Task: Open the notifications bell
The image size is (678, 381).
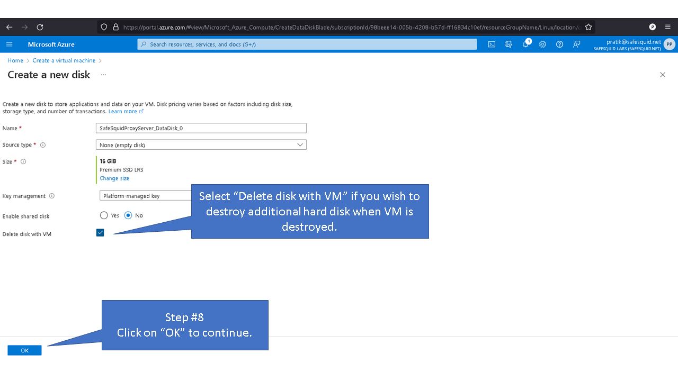Action: tap(526, 44)
